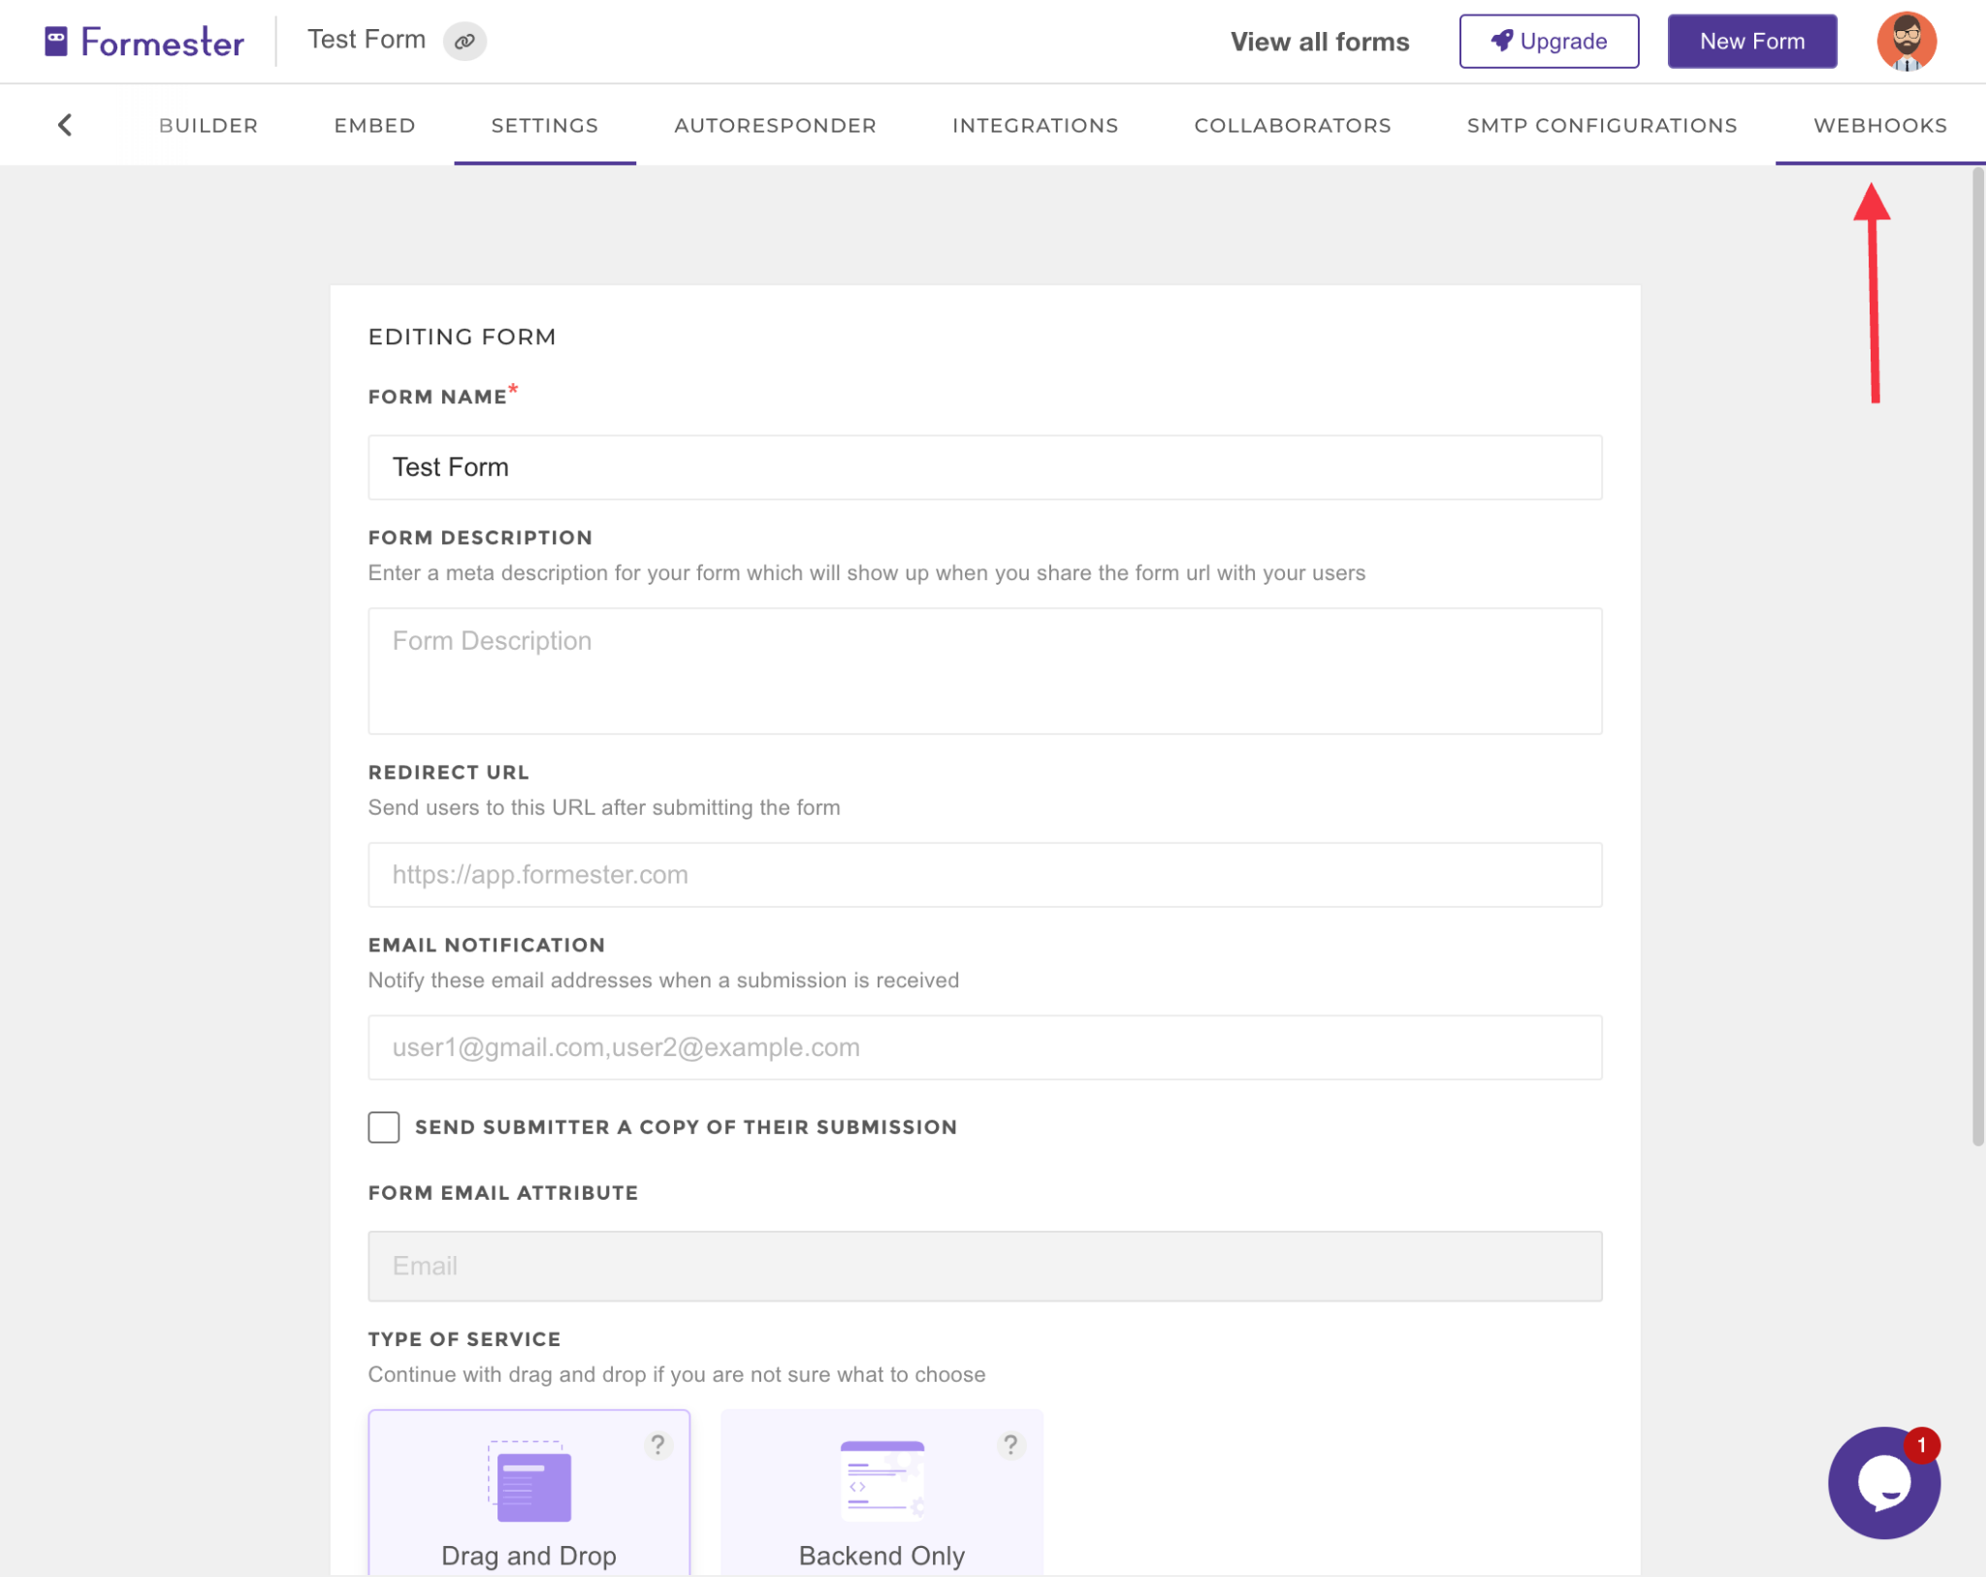Click the Email Notification input field
This screenshot has height=1577, width=1986.
click(985, 1046)
